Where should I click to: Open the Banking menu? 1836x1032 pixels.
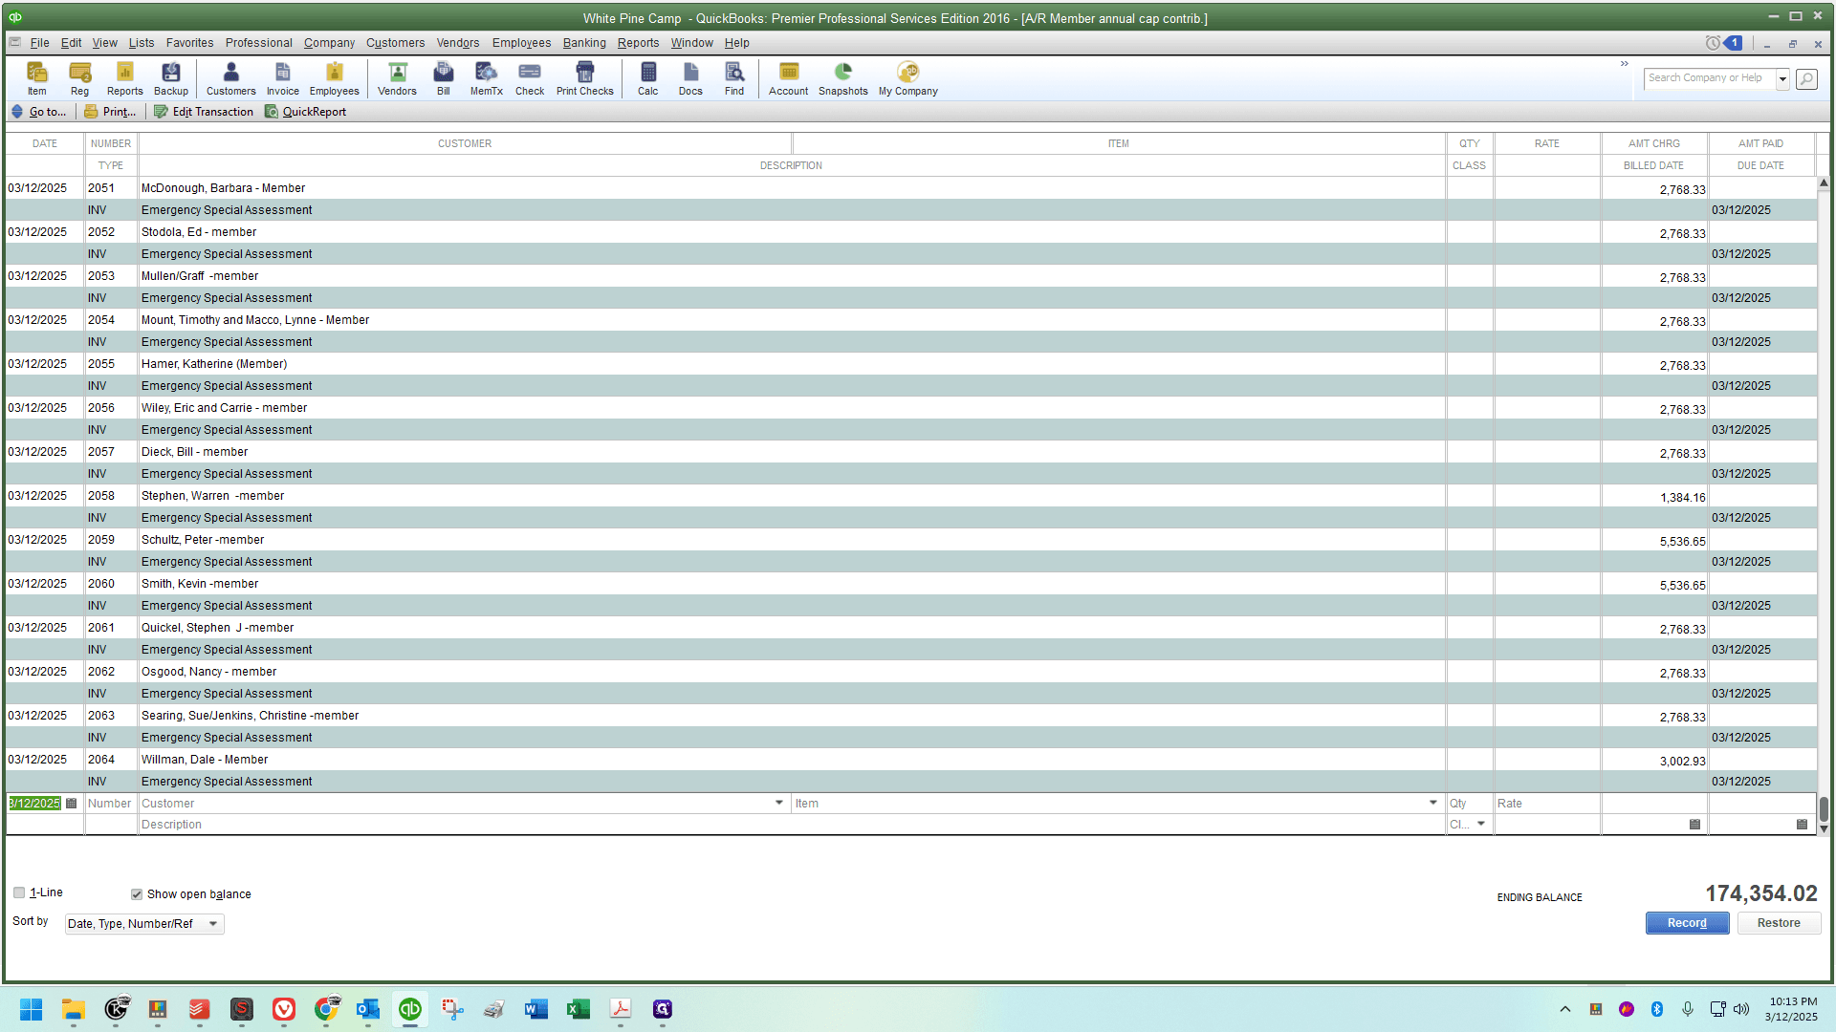584,43
